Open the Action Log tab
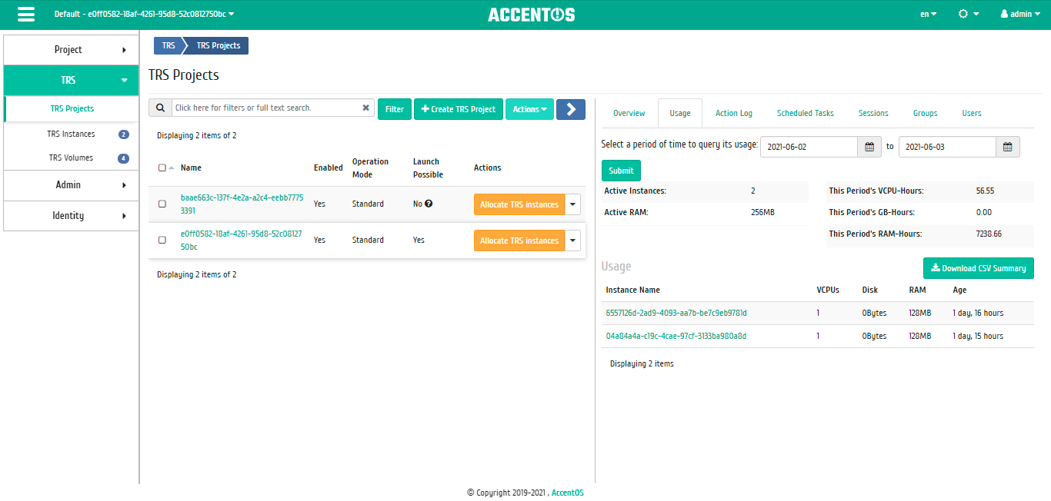This screenshot has width=1051, height=501. (x=734, y=113)
